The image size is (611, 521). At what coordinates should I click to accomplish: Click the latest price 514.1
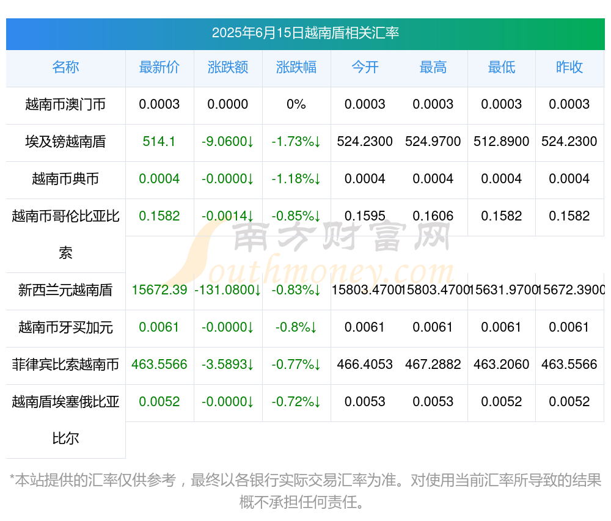click(159, 141)
